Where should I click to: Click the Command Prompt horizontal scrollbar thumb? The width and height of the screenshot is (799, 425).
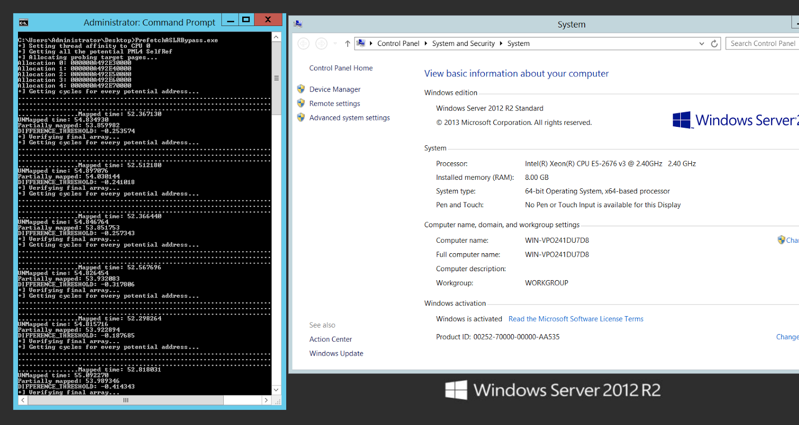(125, 400)
